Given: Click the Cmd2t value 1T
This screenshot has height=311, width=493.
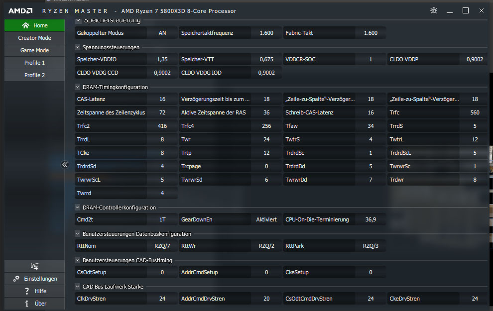Looking at the screenshot, I should point(162,219).
